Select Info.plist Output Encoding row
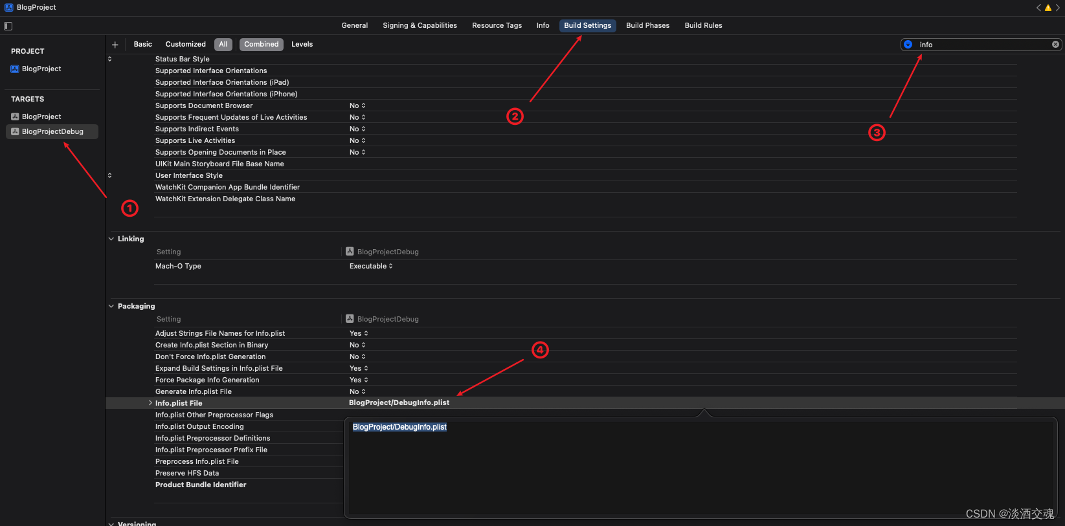 (199, 426)
